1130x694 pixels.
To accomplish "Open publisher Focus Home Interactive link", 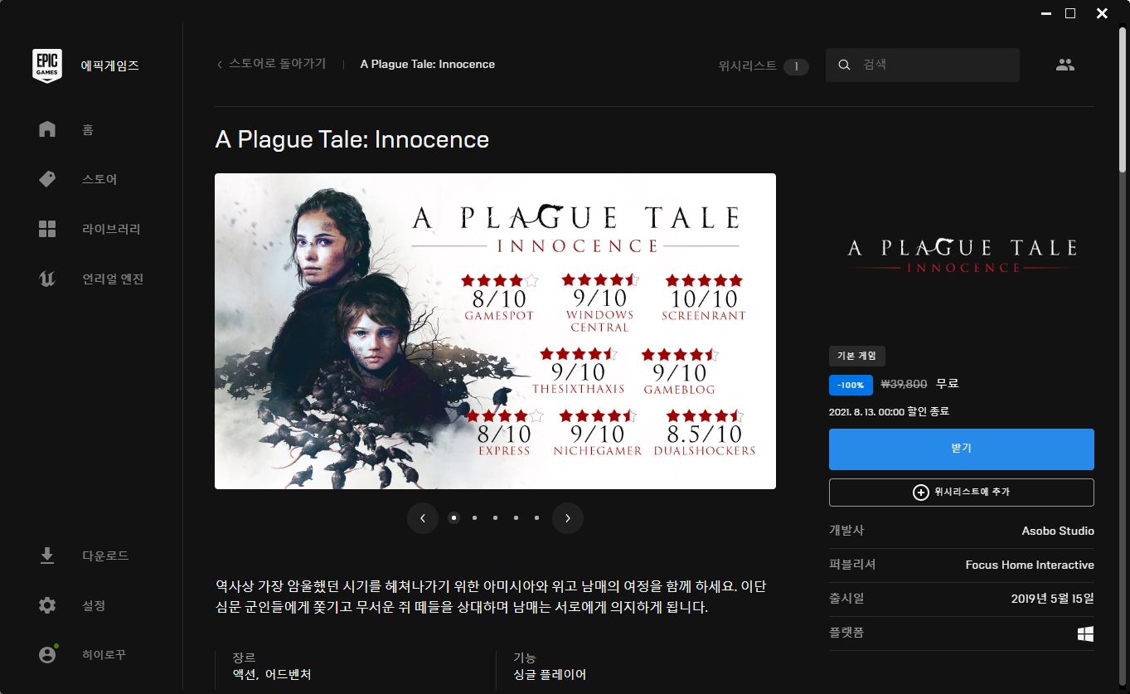I will click(1030, 565).
